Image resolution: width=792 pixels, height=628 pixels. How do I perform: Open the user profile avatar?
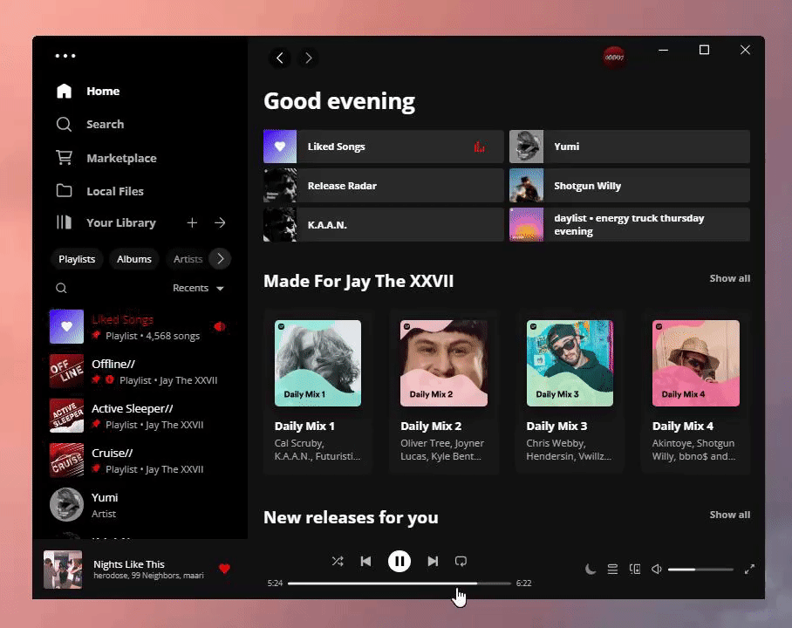(x=614, y=57)
